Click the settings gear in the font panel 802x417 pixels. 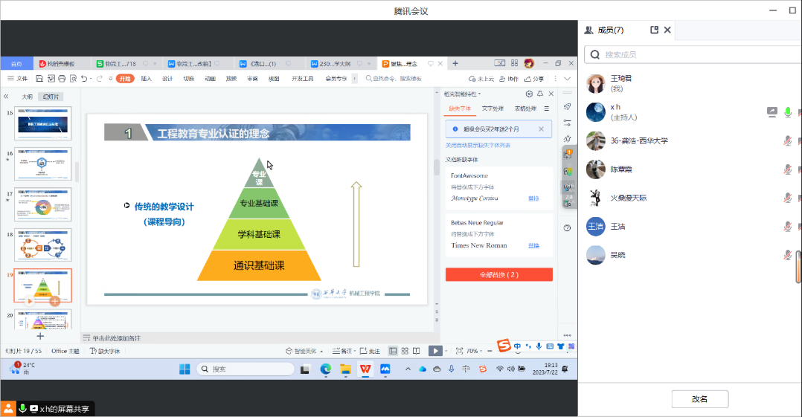[529, 94]
